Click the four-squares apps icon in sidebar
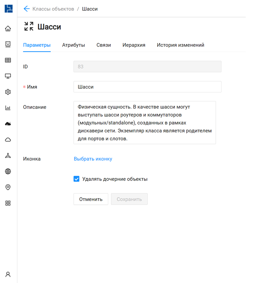Viewport: 272px width, 283px height. tap(8, 203)
